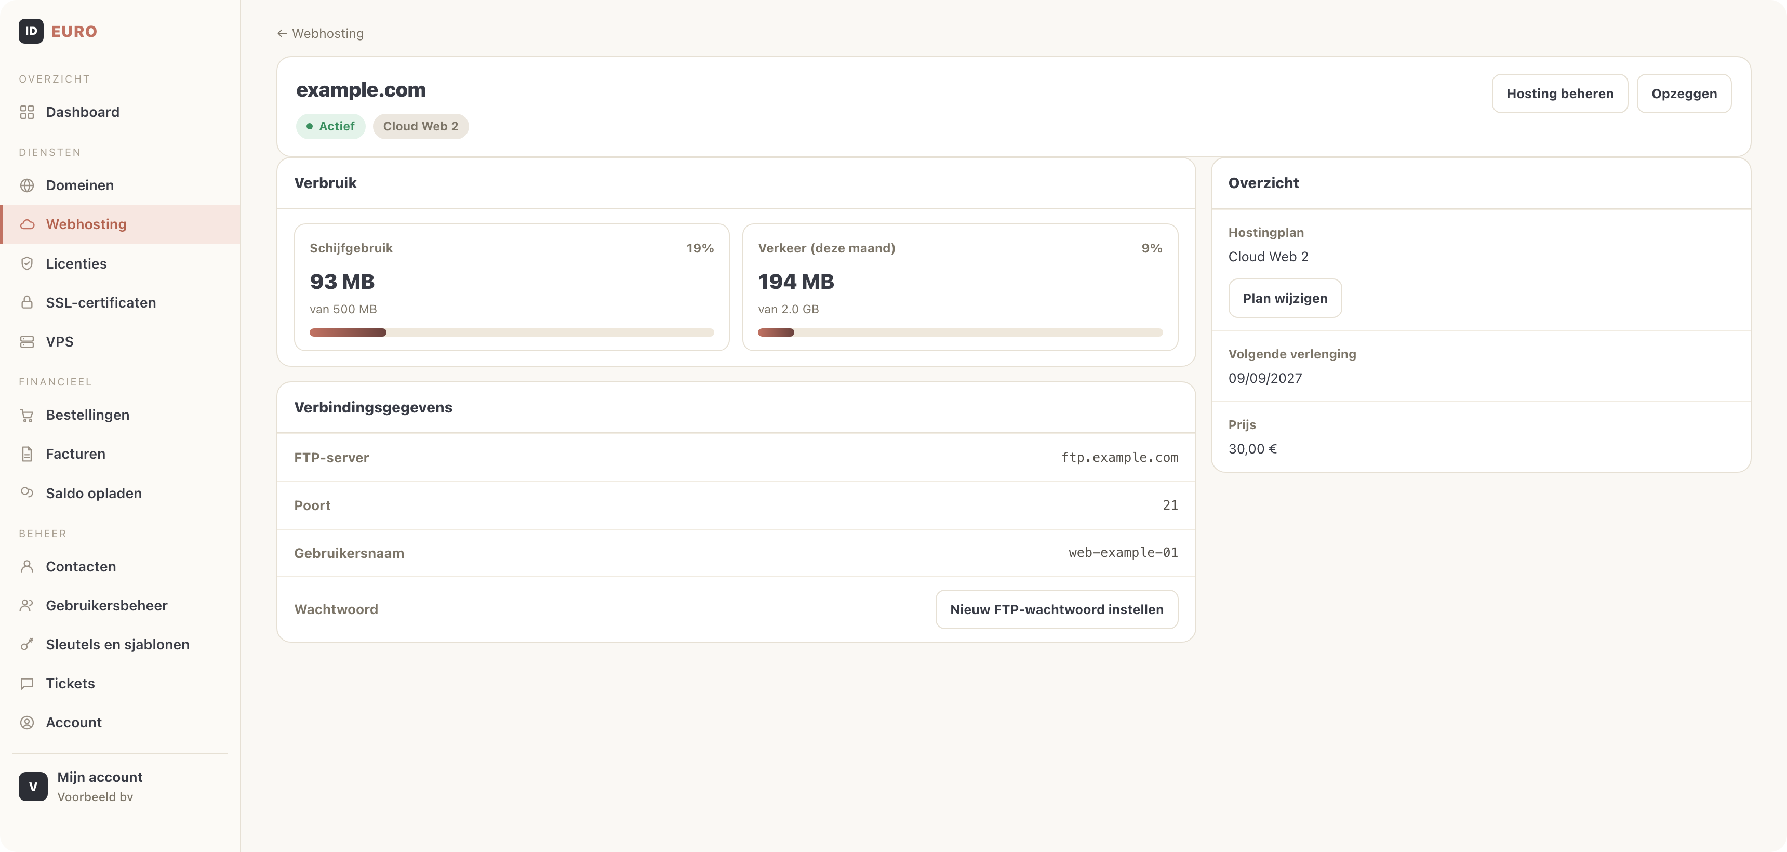Click the Voorbeeld bv company name
1787x852 pixels.
coord(95,797)
